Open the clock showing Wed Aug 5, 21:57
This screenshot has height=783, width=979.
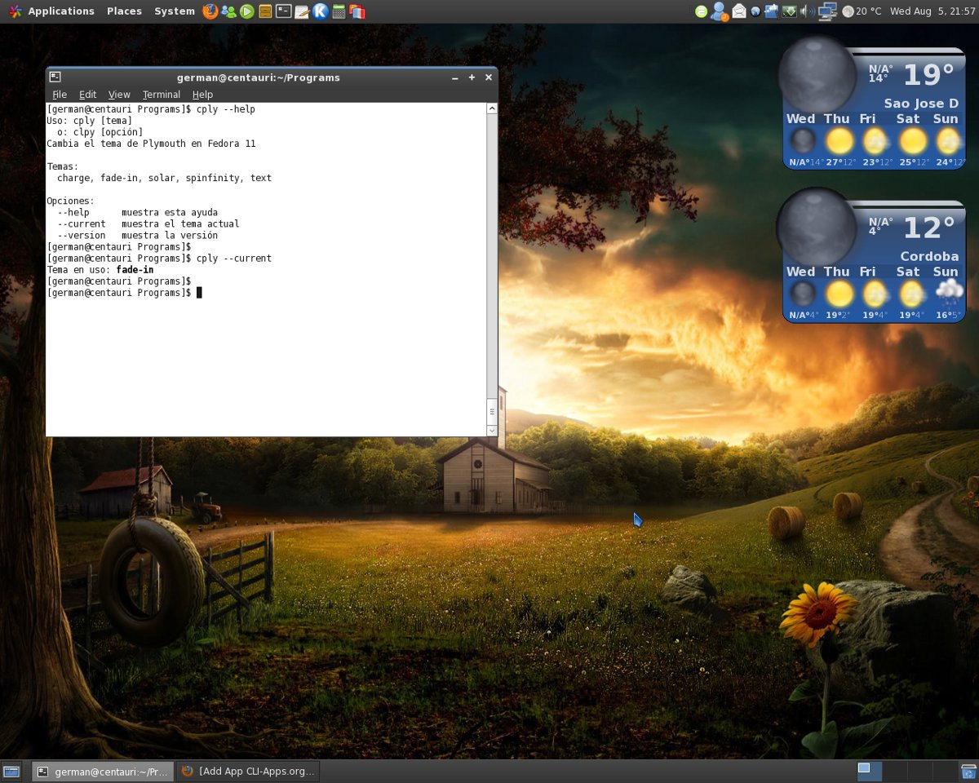click(x=931, y=11)
